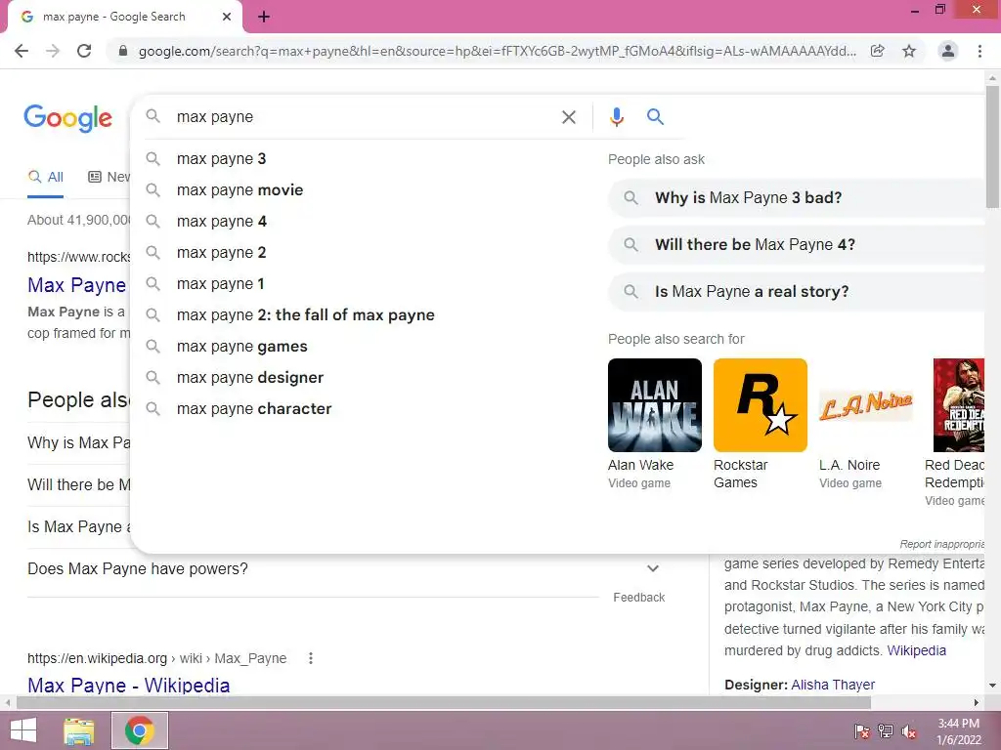Open the Action Center flag tray icon
This screenshot has height=750, width=1001.
coord(862,731)
